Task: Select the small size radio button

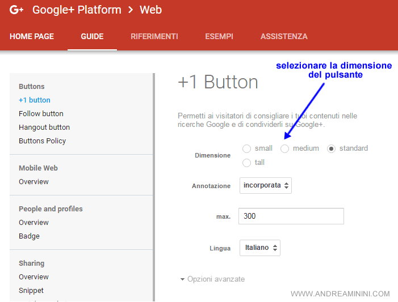Action: (x=246, y=148)
